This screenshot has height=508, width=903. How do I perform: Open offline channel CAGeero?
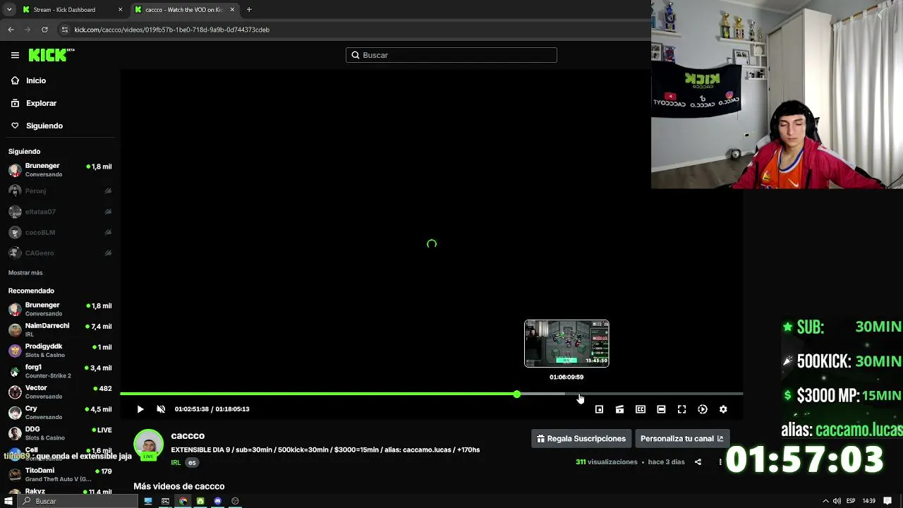[x=60, y=253]
